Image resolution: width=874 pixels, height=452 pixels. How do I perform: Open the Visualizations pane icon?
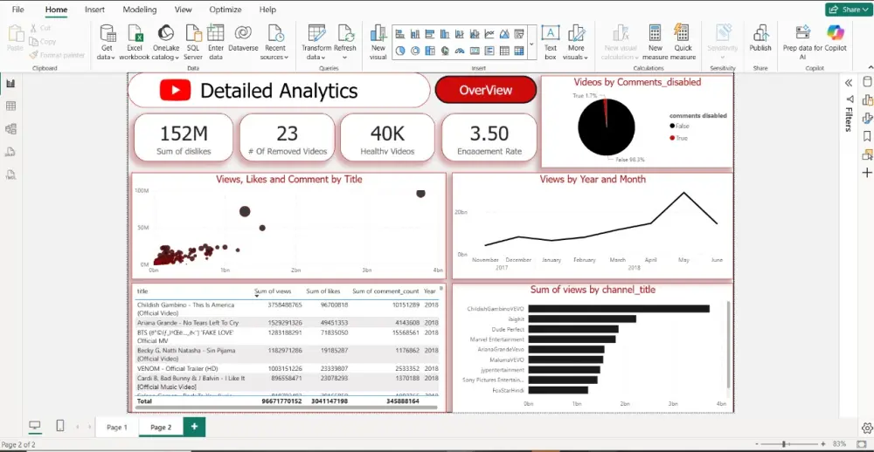(867, 100)
